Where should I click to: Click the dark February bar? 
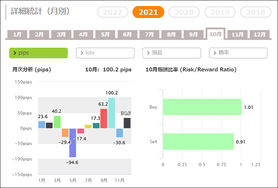coord(49,125)
